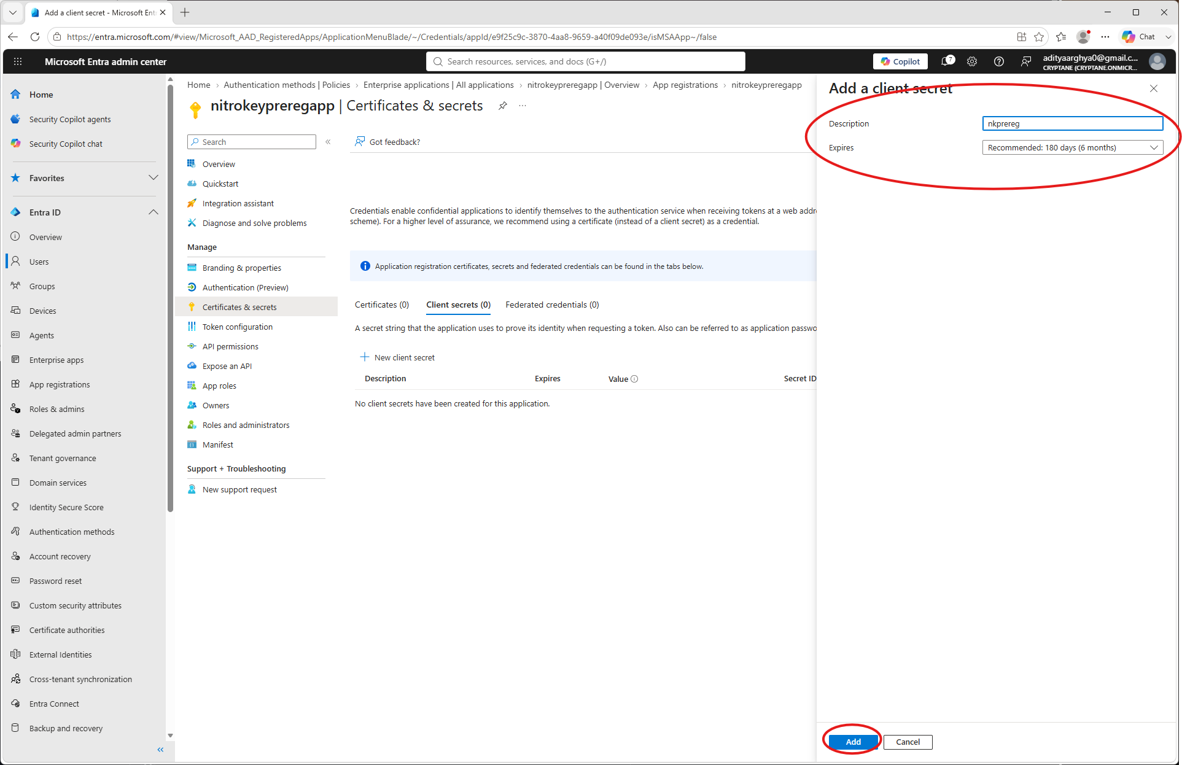The image size is (1182, 765).
Task: Click New client secret
Action: click(397, 357)
